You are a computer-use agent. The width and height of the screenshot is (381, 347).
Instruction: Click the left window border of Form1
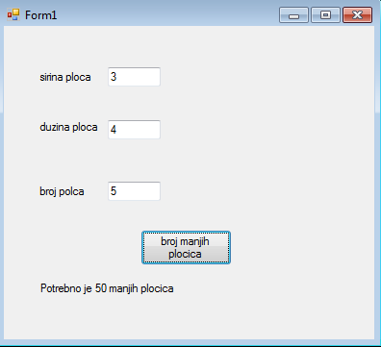tap(2, 183)
